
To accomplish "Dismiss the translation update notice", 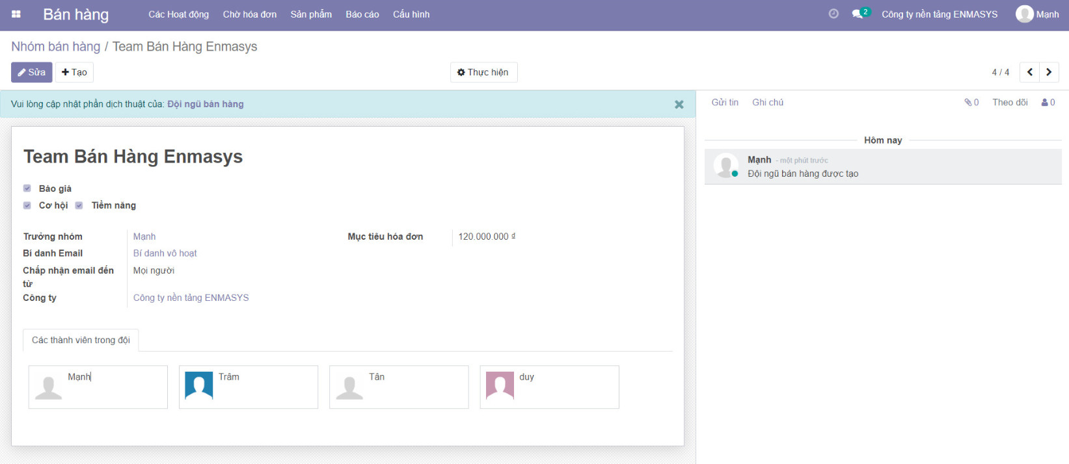I will click(x=679, y=105).
